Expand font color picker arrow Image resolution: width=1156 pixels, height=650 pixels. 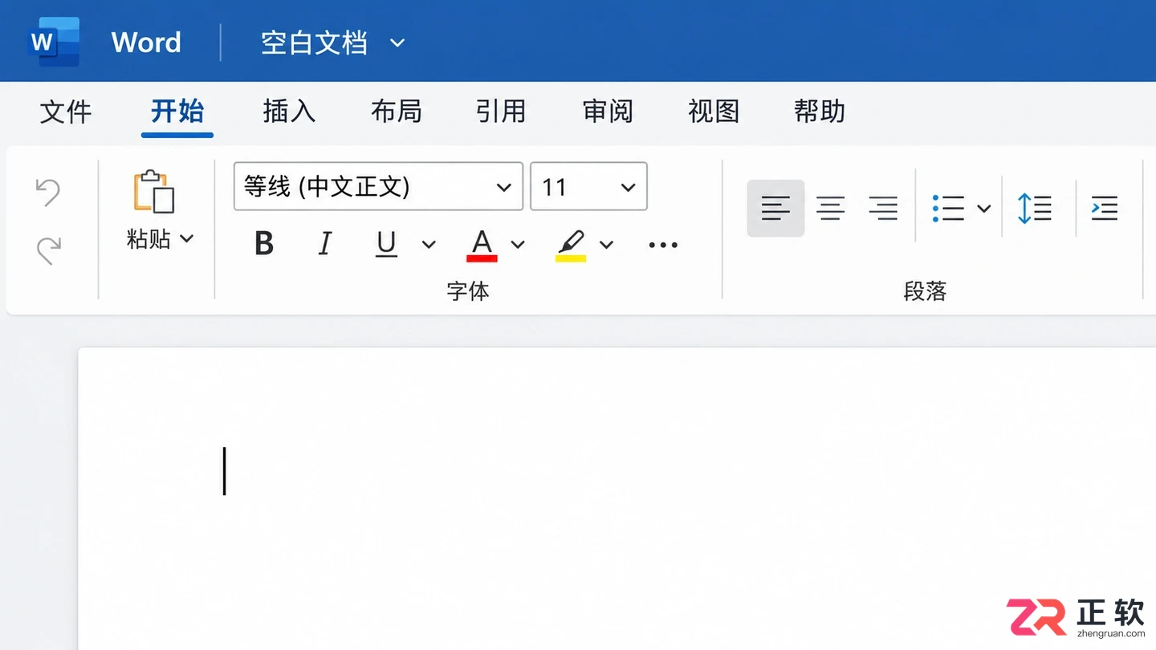(x=518, y=245)
